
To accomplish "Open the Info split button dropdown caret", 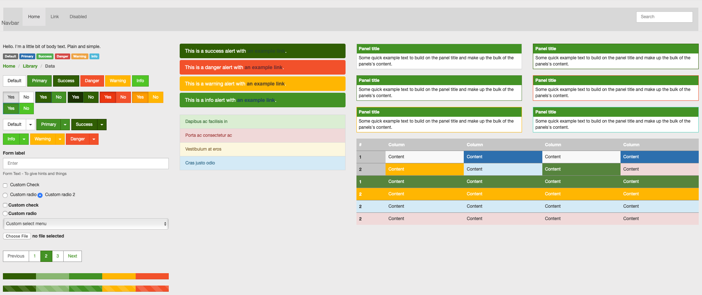I will point(24,139).
